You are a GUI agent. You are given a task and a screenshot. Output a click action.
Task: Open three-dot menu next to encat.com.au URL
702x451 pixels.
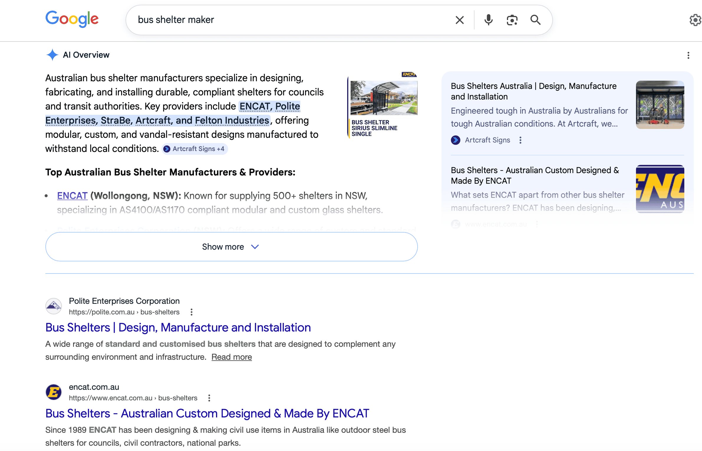click(209, 398)
